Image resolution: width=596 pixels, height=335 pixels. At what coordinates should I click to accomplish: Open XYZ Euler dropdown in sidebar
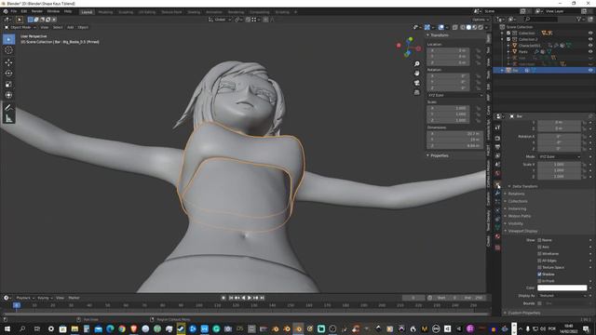(x=455, y=95)
